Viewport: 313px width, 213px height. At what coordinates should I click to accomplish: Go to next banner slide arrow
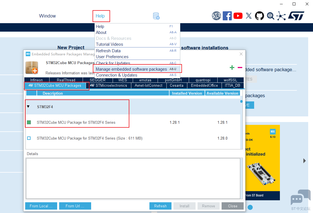coord(305,161)
